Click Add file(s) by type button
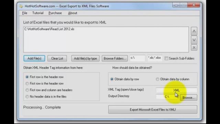The image size is (220, 124). [85, 58]
